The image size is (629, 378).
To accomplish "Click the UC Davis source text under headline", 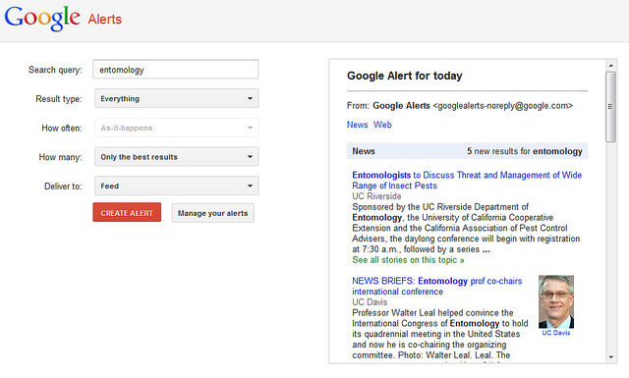I will [x=370, y=302].
